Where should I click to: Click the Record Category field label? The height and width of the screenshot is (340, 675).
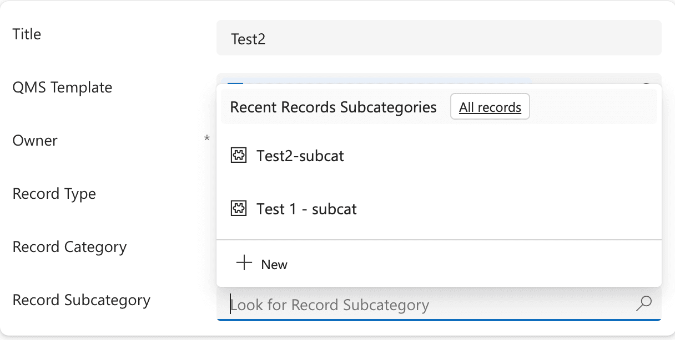(x=69, y=247)
